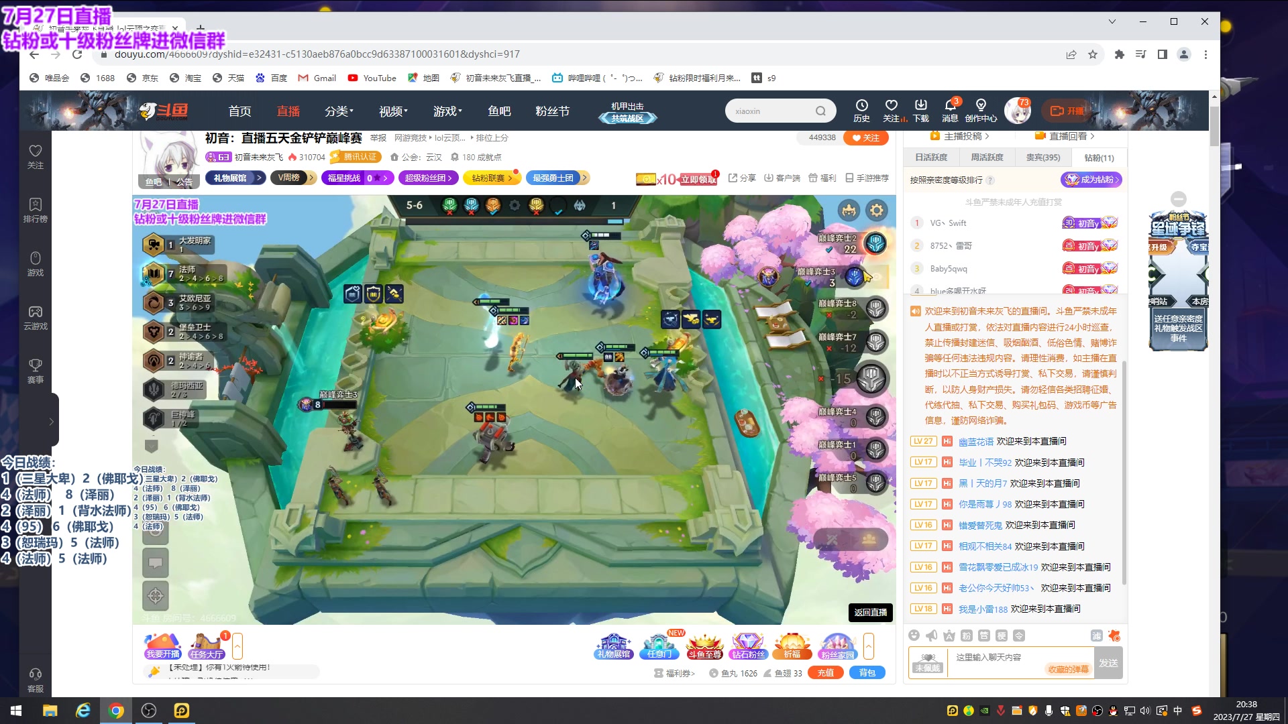This screenshot has width=1288, height=724.
Task: Switch to the 贵宾(395) tab
Action: point(1043,158)
